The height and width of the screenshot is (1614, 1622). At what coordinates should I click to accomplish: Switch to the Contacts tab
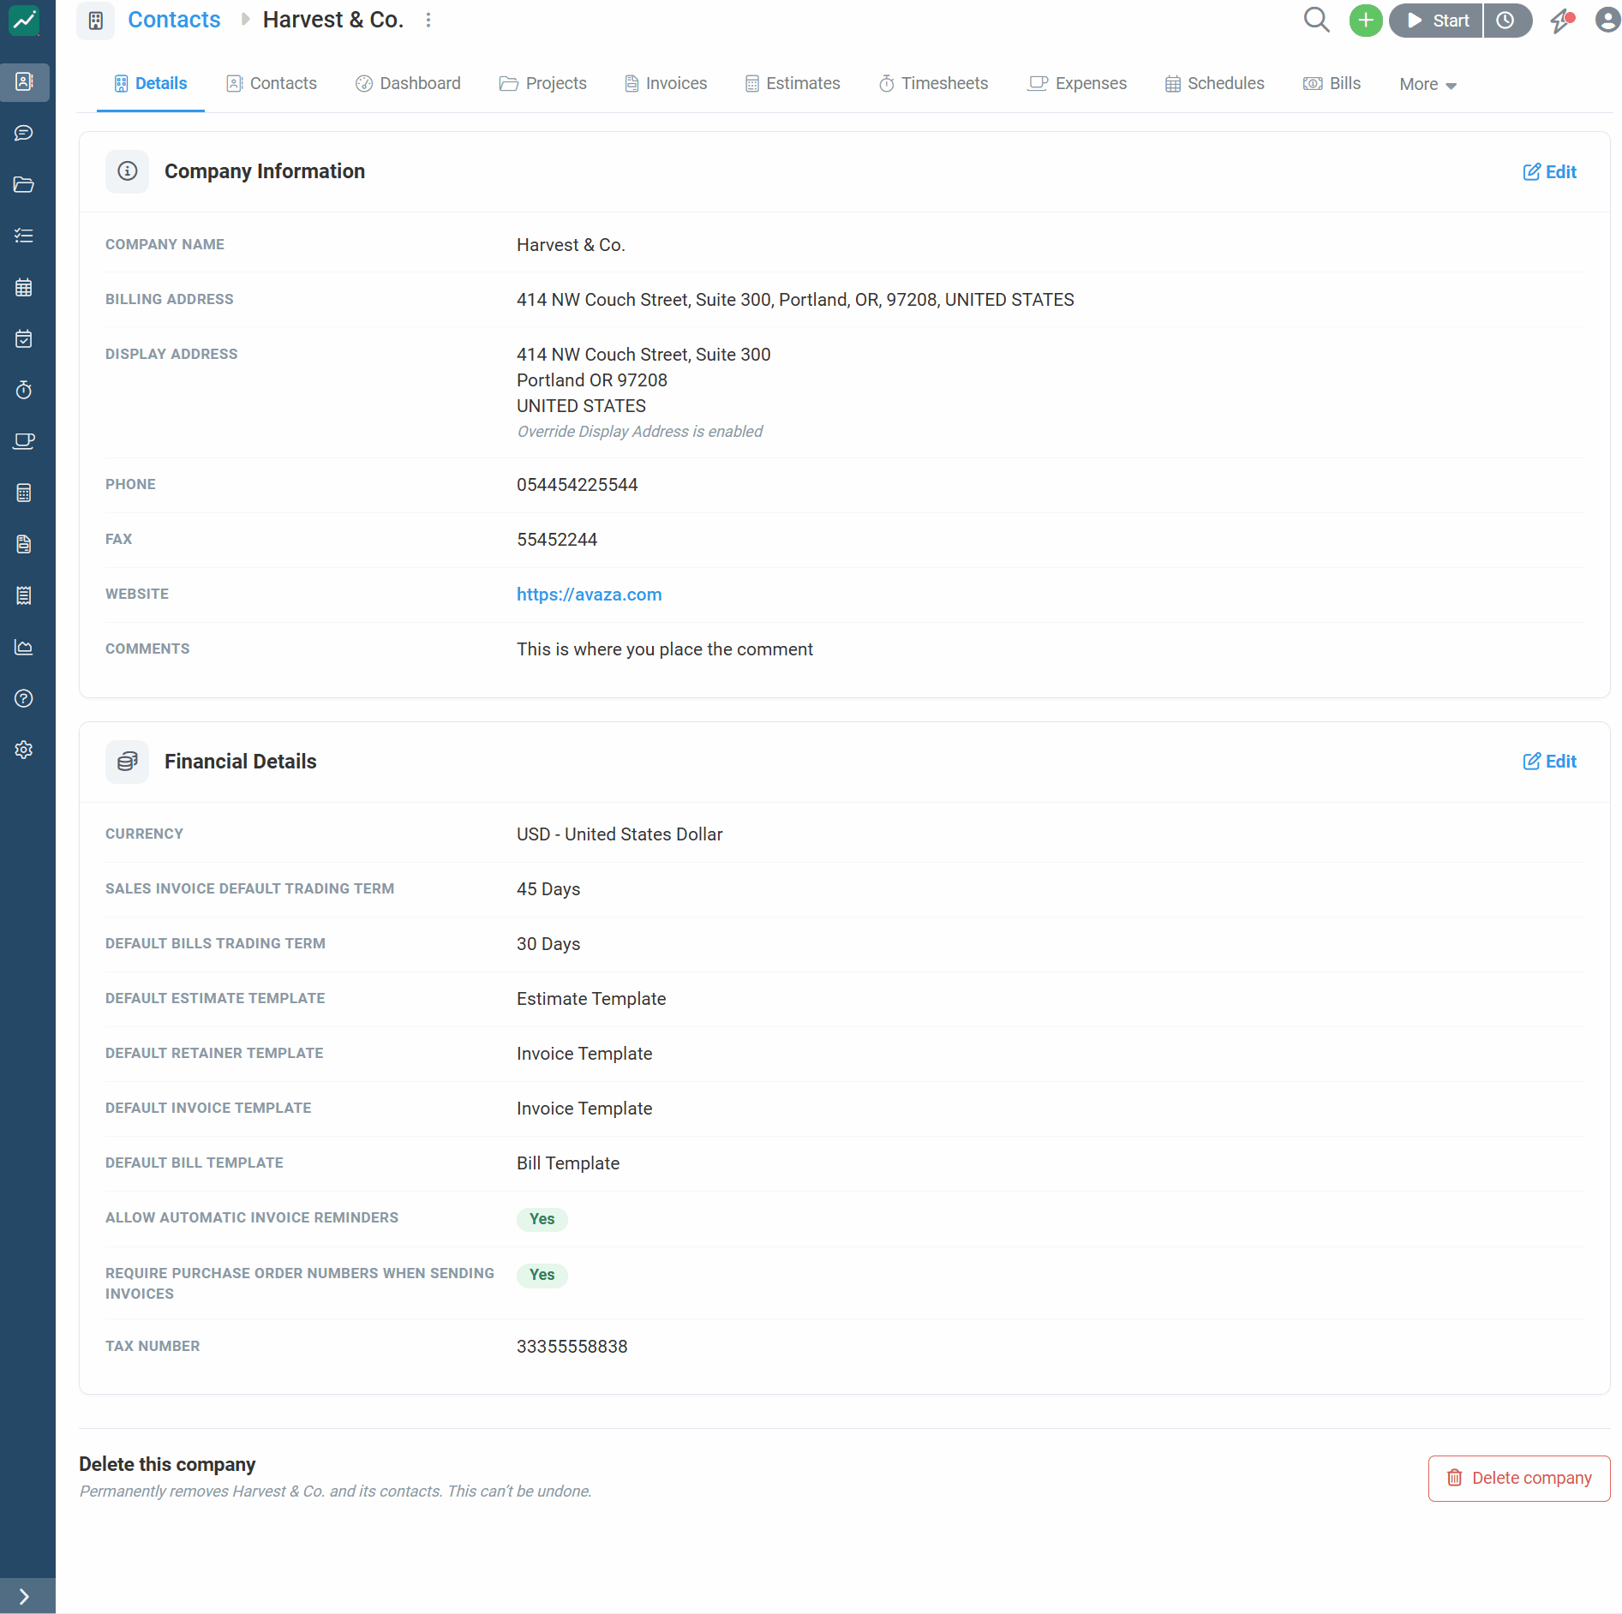(x=272, y=84)
